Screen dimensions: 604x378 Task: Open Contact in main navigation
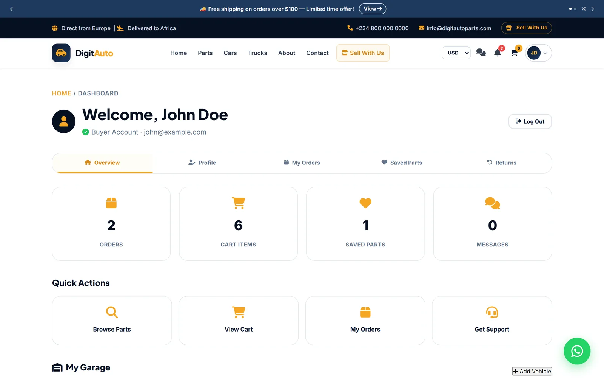(317, 53)
